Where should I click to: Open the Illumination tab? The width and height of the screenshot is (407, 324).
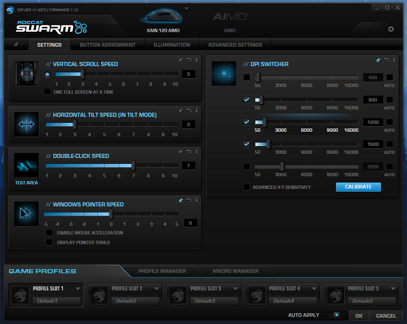172,45
